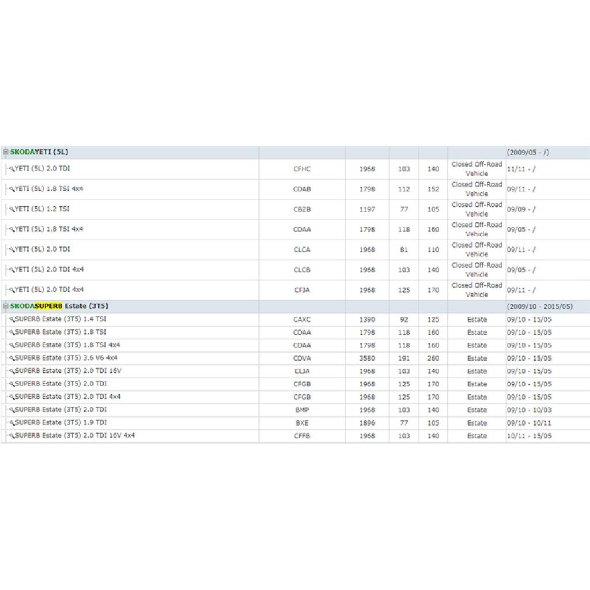
Task: Open YETI (5L) 2.0 TDI with engine CFHC
Action: pyautogui.click(x=42, y=169)
